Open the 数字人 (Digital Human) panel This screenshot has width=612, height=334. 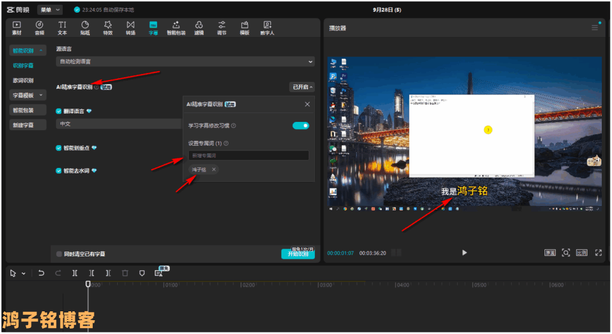pos(267,27)
